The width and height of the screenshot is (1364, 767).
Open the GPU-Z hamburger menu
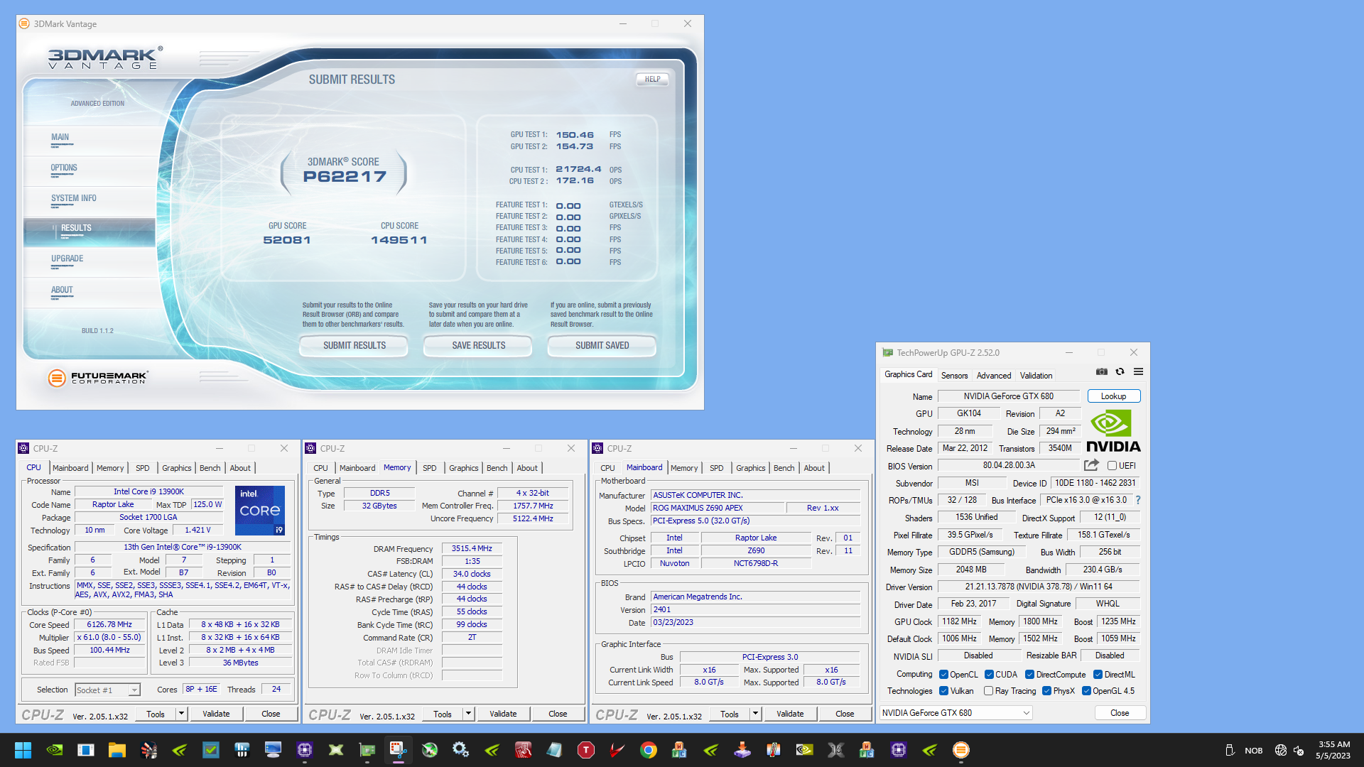1138,371
